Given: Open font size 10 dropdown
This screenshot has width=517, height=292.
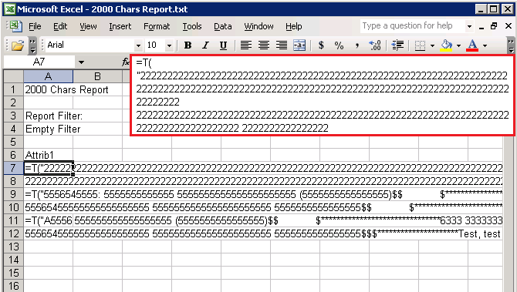Looking at the screenshot, I should pos(169,45).
